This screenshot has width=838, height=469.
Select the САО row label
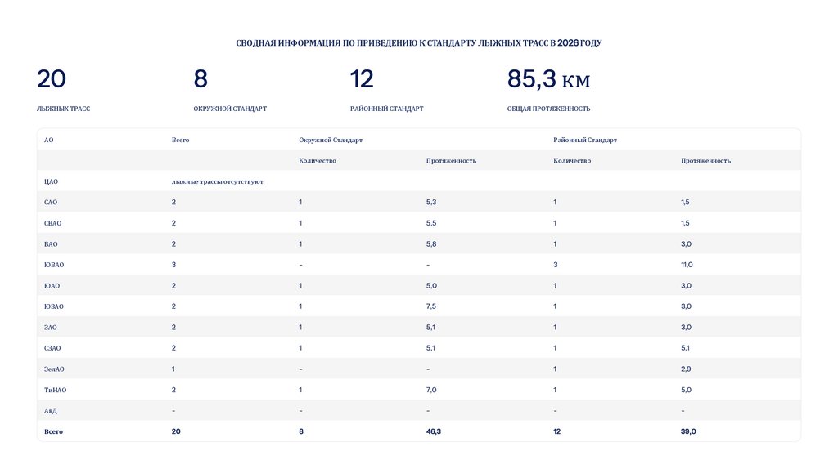(x=51, y=202)
